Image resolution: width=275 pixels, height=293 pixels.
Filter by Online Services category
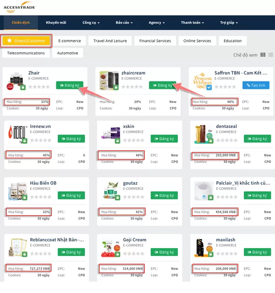tap(197, 41)
